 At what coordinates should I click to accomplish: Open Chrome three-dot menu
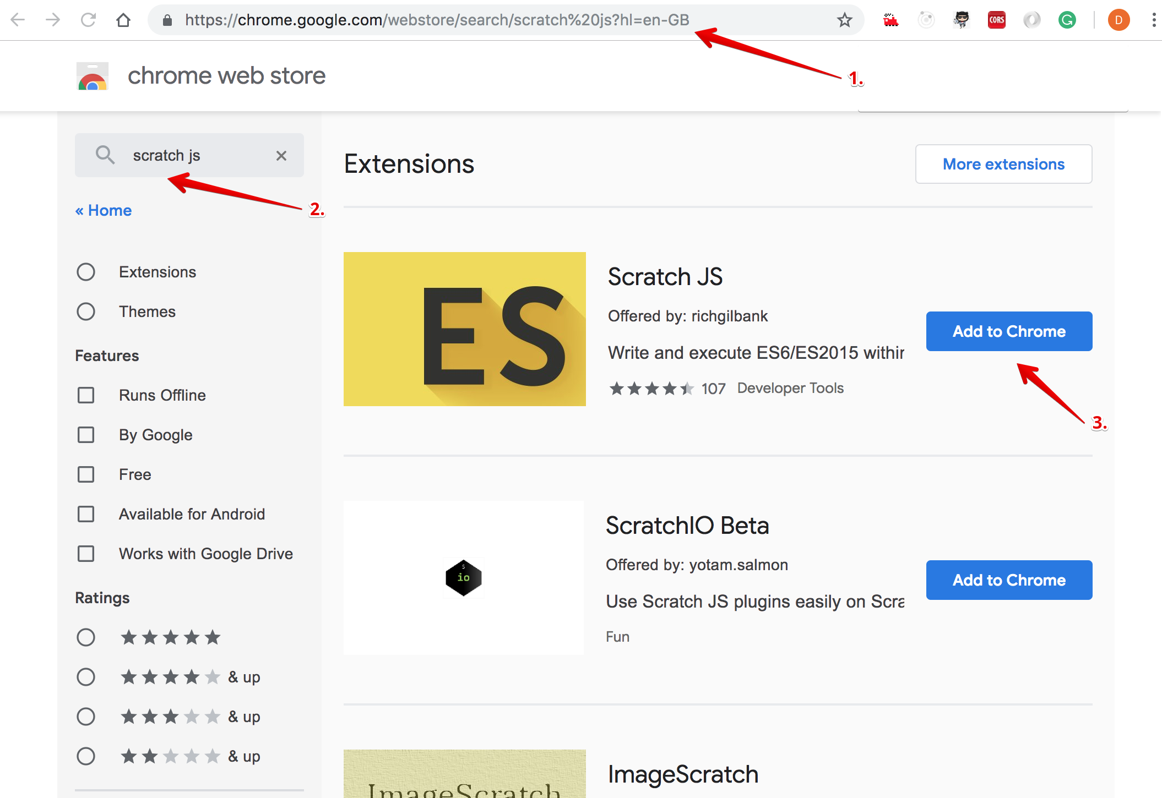(x=1153, y=20)
